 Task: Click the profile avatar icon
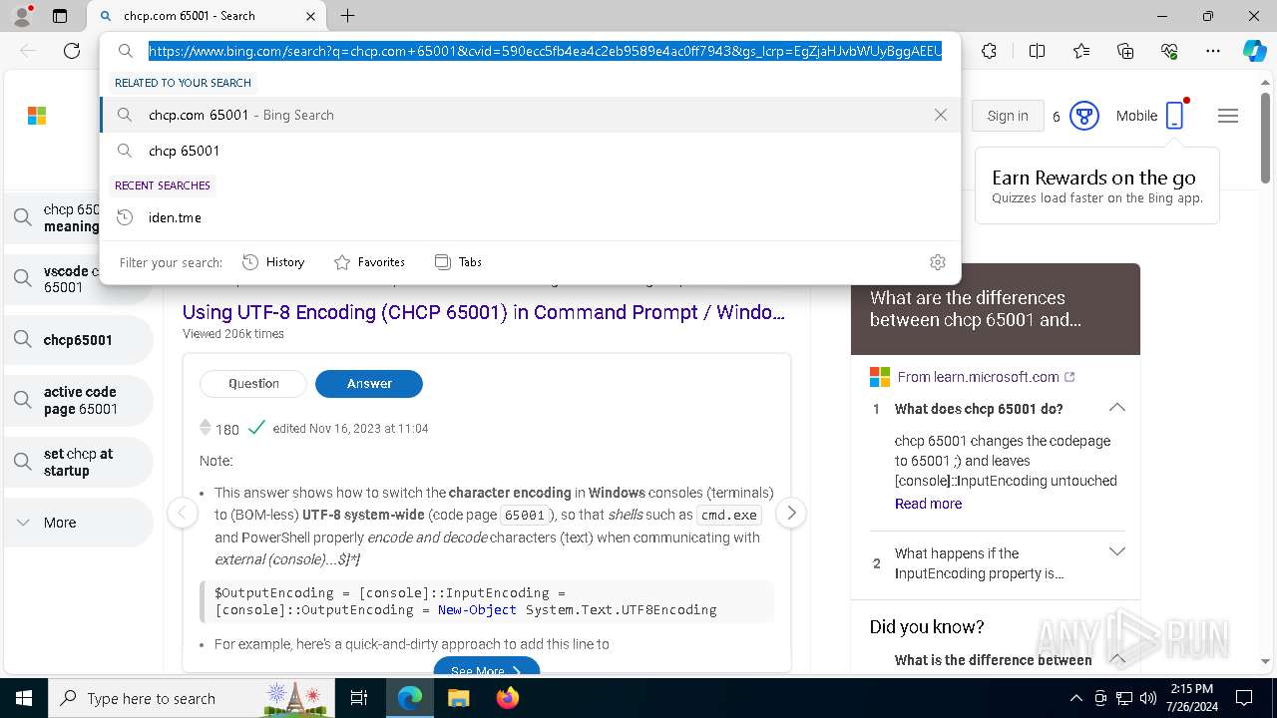pos(22,15)
